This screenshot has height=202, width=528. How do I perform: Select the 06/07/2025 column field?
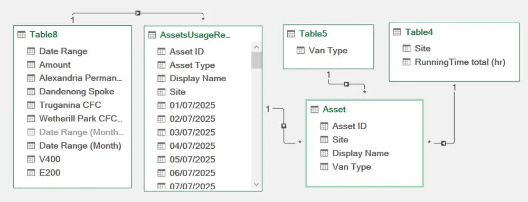pos(192,173)
